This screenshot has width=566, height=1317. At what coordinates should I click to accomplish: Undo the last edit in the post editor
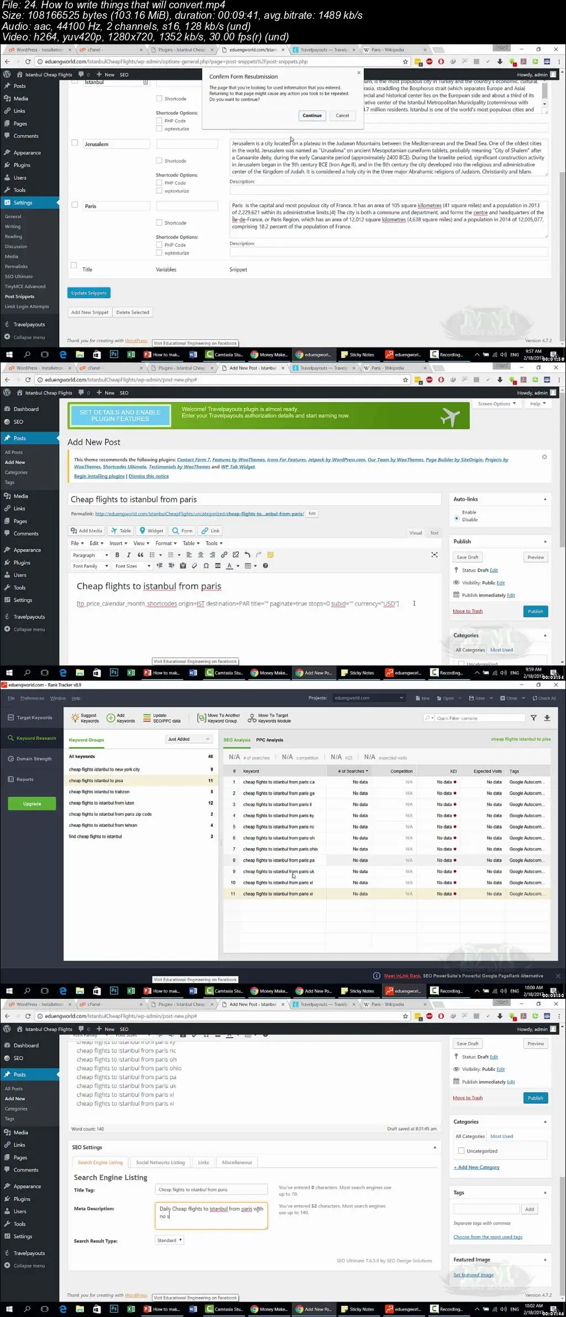tap(247, 555)
